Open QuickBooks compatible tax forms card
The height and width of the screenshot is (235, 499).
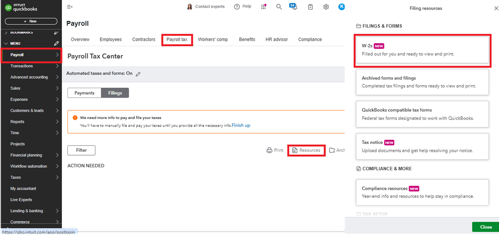[x=422, y=114]
